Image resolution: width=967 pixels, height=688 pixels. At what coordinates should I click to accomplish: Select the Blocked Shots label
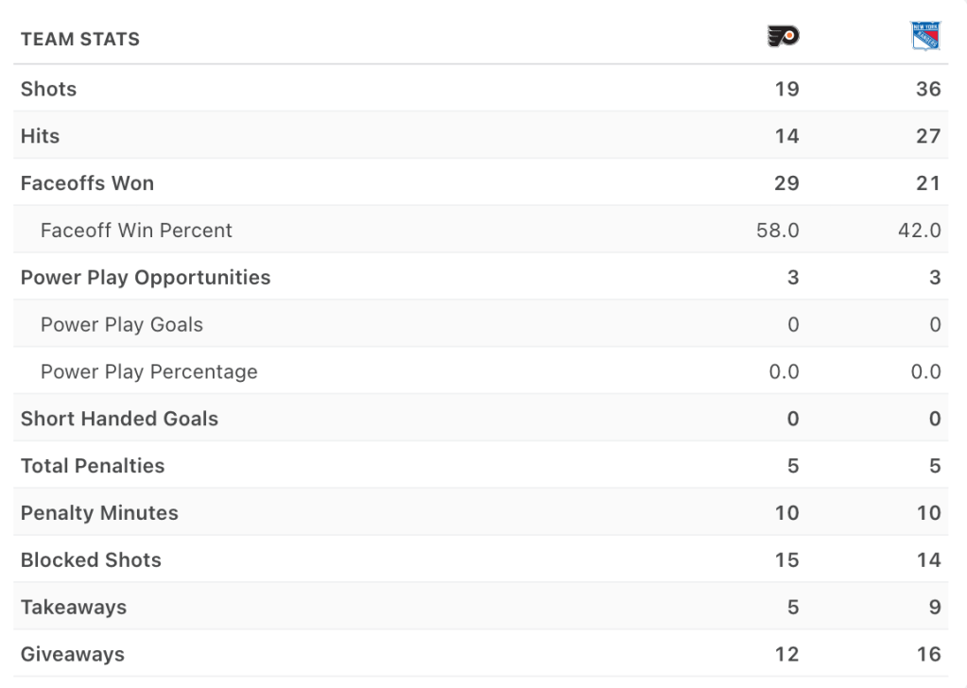tap(91, 560)
